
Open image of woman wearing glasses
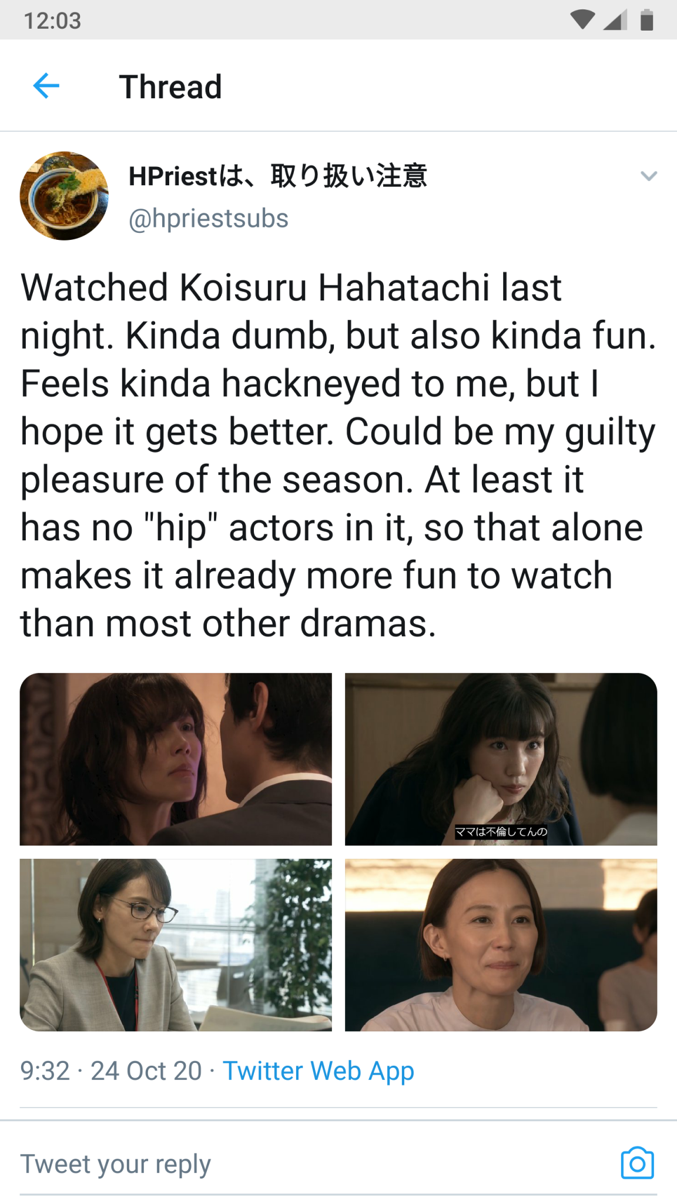pyautogui.click(x=176, y=945)
